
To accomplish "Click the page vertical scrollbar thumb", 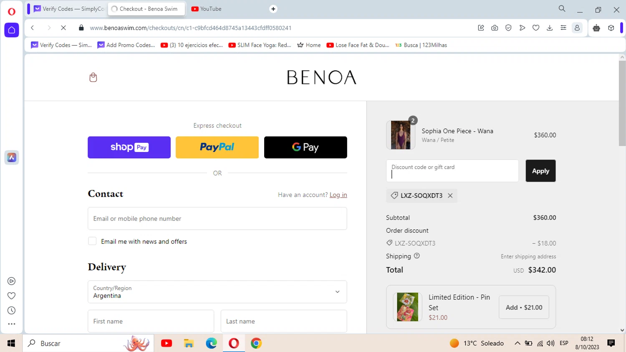I will point(622,104).
